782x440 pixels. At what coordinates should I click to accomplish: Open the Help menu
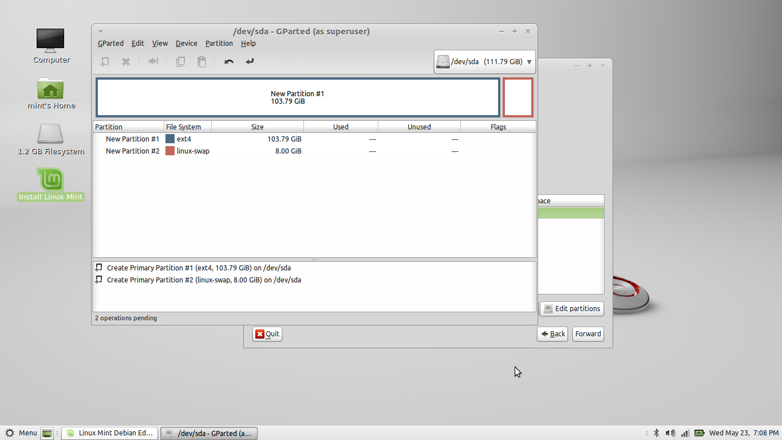248,44
